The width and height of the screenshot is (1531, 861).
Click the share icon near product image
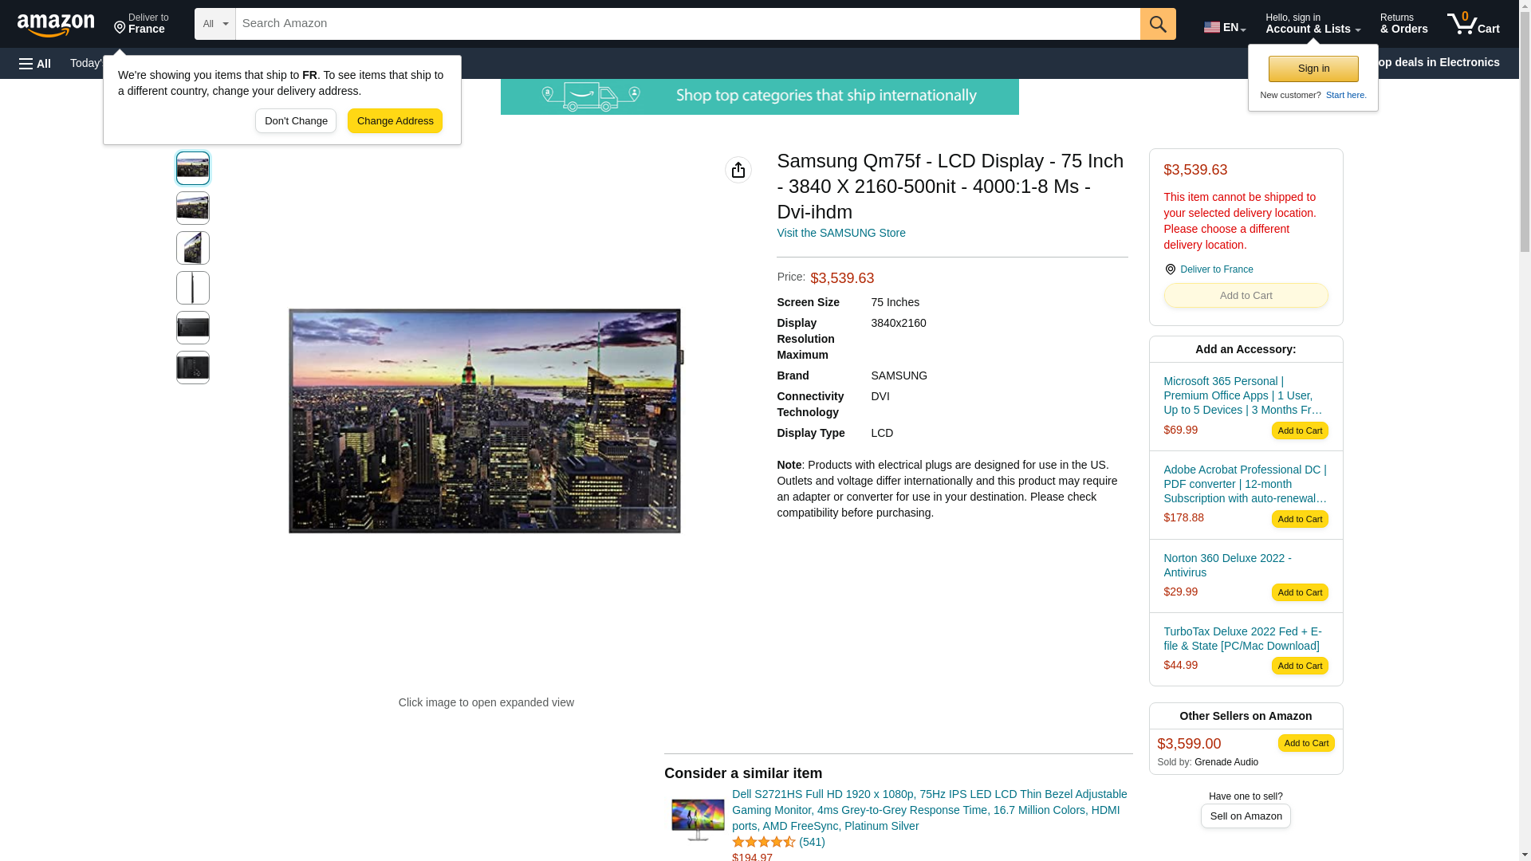click(x=738, y=170)
